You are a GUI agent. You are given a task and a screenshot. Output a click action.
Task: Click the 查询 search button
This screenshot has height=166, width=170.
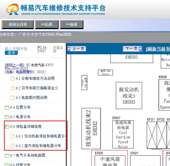tap(11, 53)
